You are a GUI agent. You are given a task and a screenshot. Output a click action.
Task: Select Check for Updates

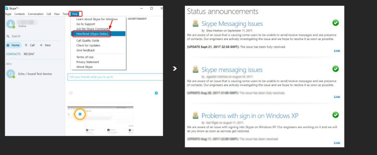pos(88,45)
